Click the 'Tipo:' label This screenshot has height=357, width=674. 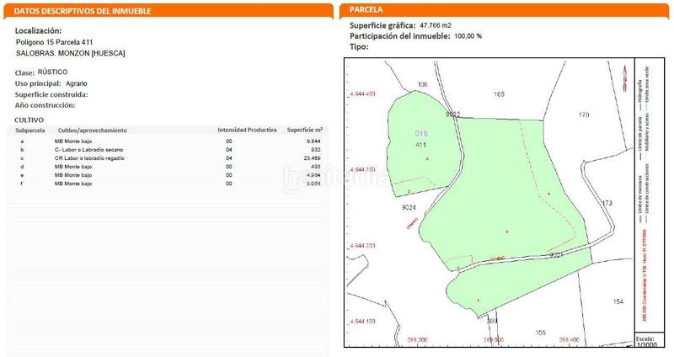pos(359,47)
